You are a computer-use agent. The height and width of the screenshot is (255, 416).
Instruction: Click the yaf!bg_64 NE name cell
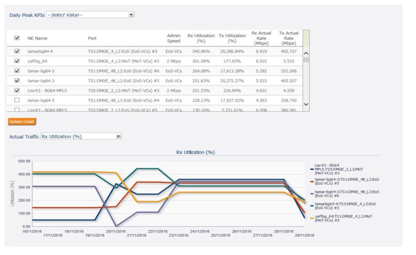pos(38,61)
